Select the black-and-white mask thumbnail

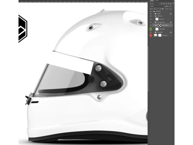(x=159, y=25)
